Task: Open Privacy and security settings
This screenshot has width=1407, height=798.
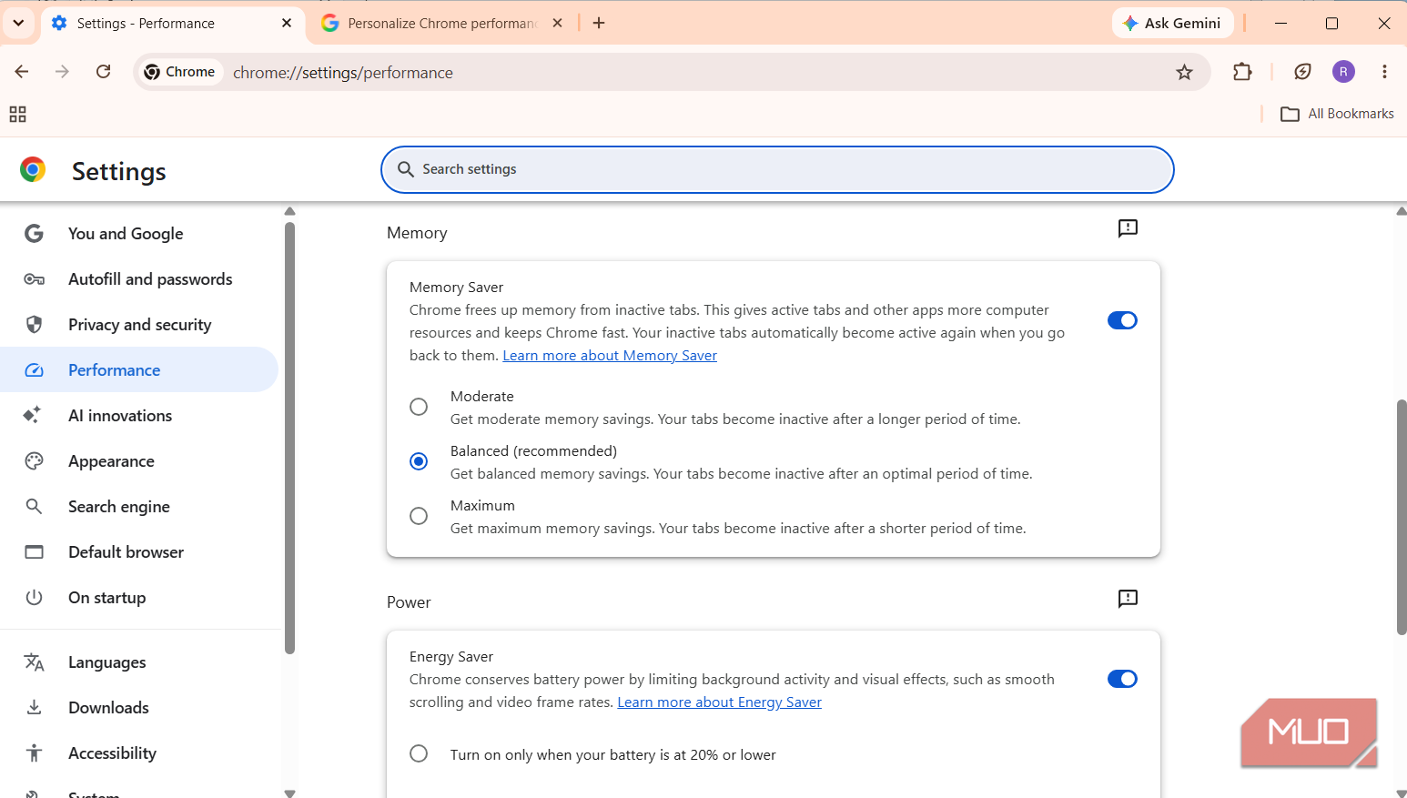Action: 139,325
